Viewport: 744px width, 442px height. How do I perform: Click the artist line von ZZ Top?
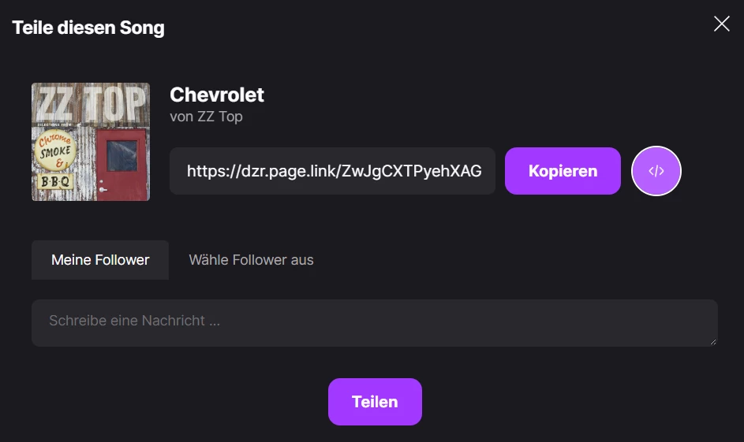coord(206,117)
